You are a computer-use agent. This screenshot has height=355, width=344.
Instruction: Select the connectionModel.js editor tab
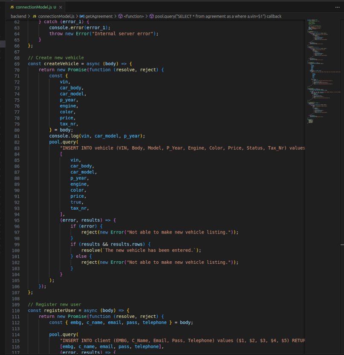click(34, 7)
